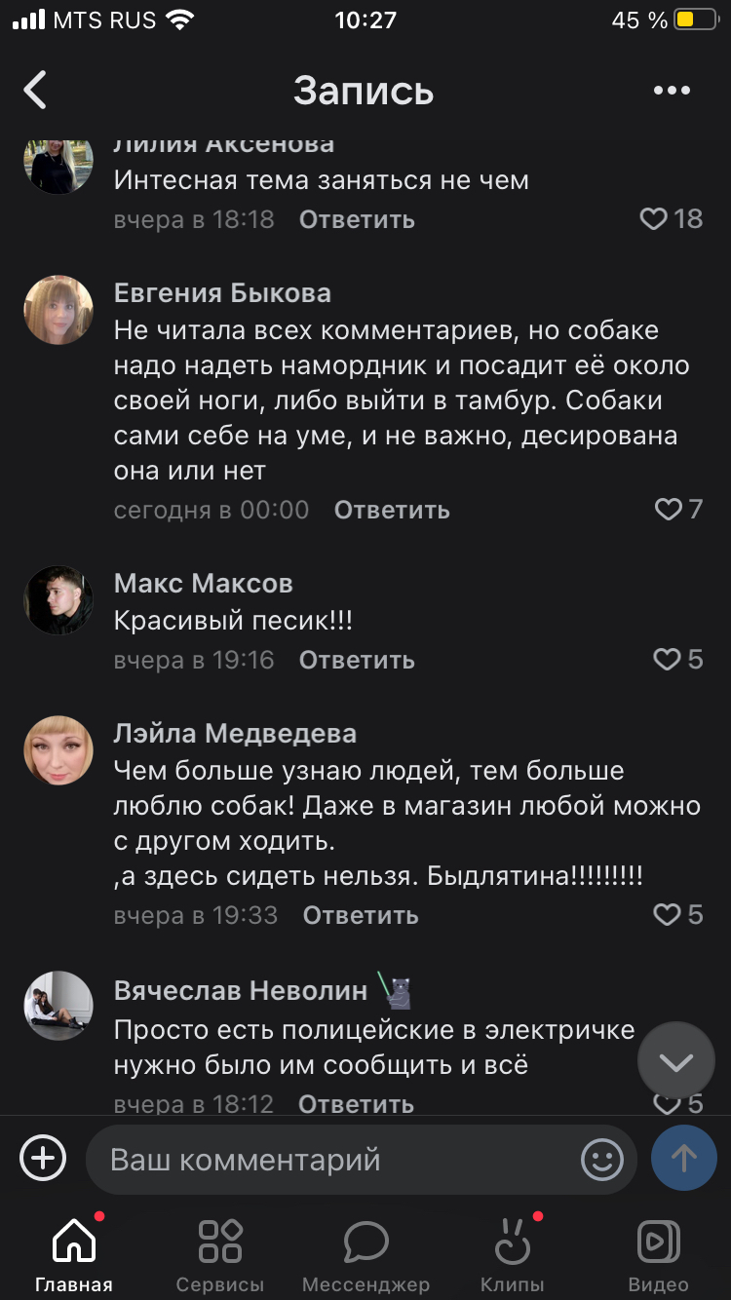Go back using the top-left arrow

(x=36, y=90)
